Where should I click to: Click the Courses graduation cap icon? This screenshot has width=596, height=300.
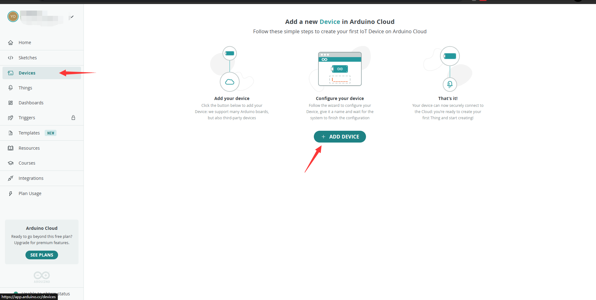click(11, 163)
